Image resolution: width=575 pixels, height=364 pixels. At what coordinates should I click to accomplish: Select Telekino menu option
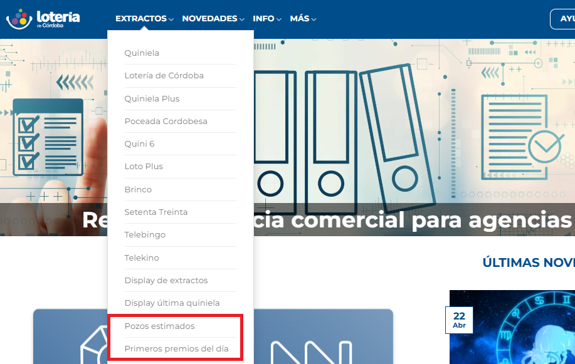(142, 257)
